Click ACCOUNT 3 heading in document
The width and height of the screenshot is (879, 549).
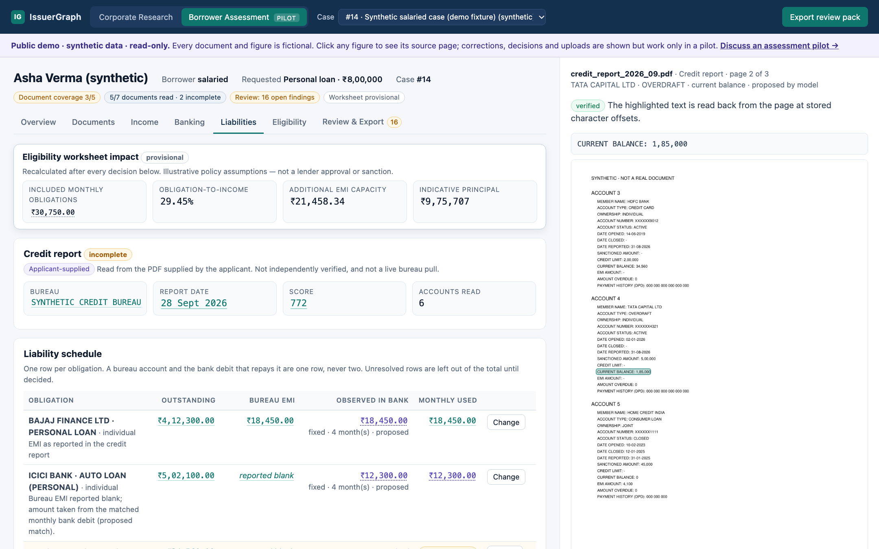pos(606,193)
